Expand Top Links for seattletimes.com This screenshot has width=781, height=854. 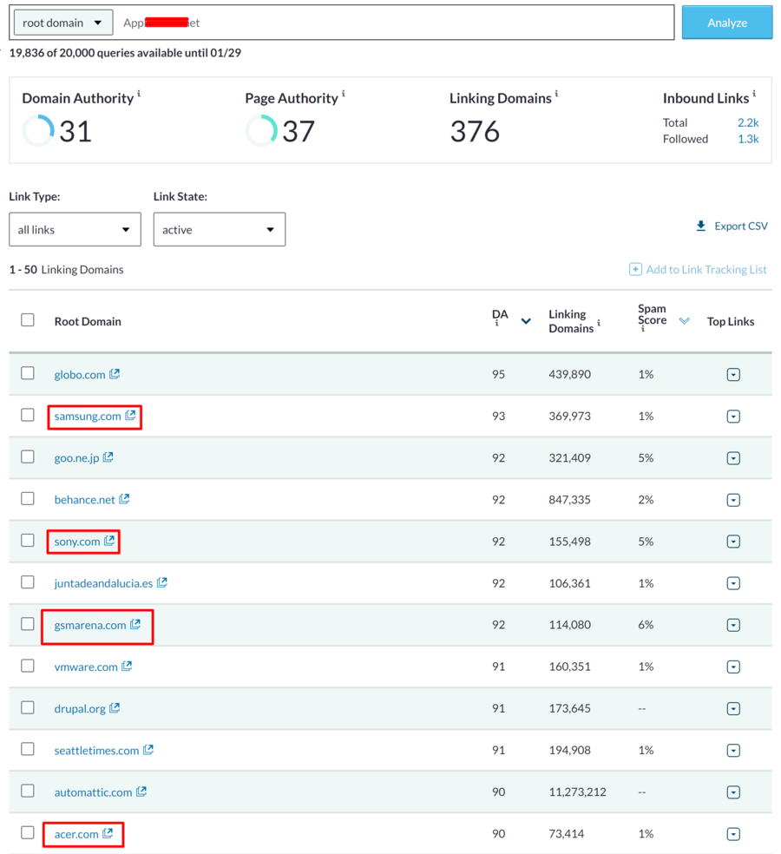click(733, 751)
